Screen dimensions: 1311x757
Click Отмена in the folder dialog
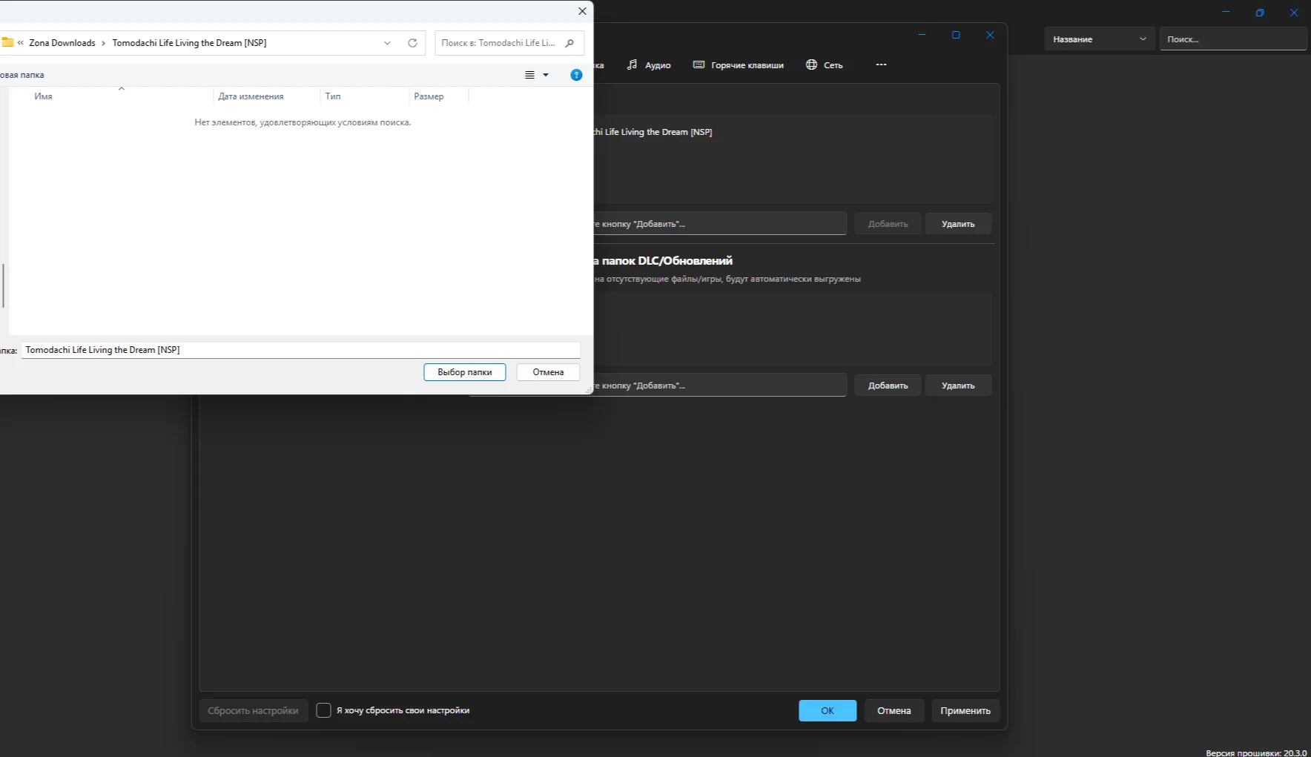pos(548,372)
